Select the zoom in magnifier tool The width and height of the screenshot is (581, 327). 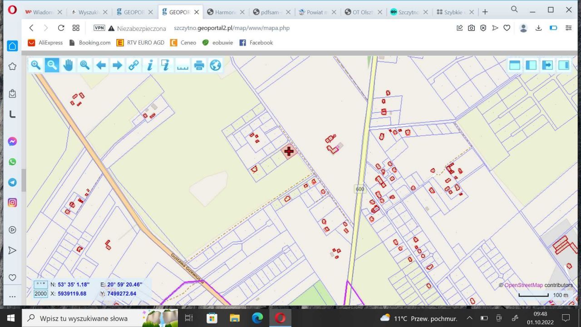click(x=36, y=65)
